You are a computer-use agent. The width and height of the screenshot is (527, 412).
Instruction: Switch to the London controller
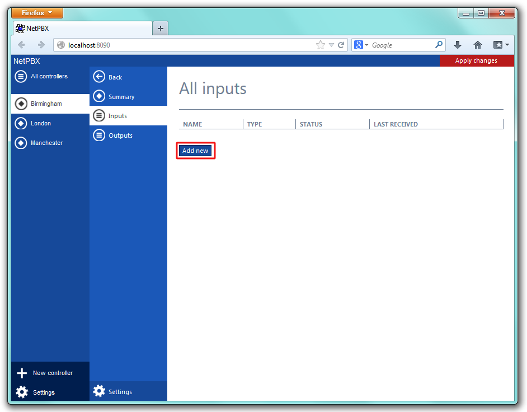point(40,123)
